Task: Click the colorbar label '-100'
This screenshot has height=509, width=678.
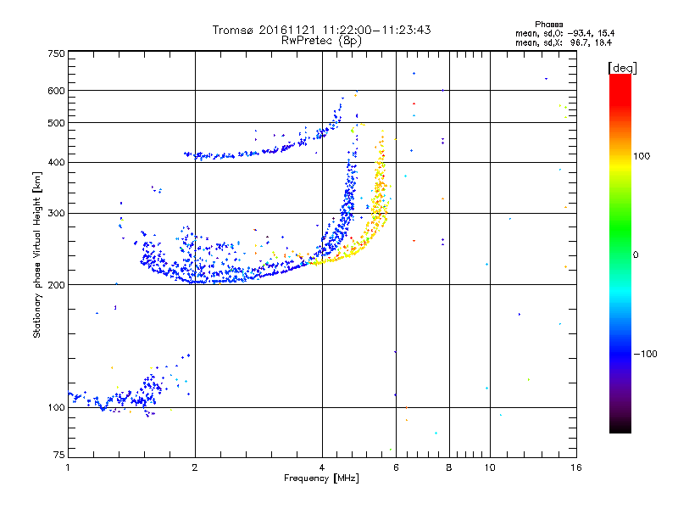Action: coord(645,354)
